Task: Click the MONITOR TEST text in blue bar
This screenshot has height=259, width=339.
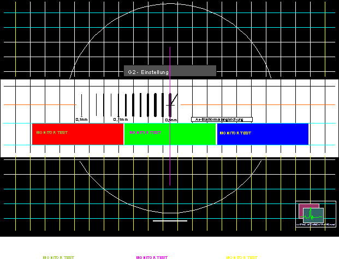Action: click(x=235, y=133)
